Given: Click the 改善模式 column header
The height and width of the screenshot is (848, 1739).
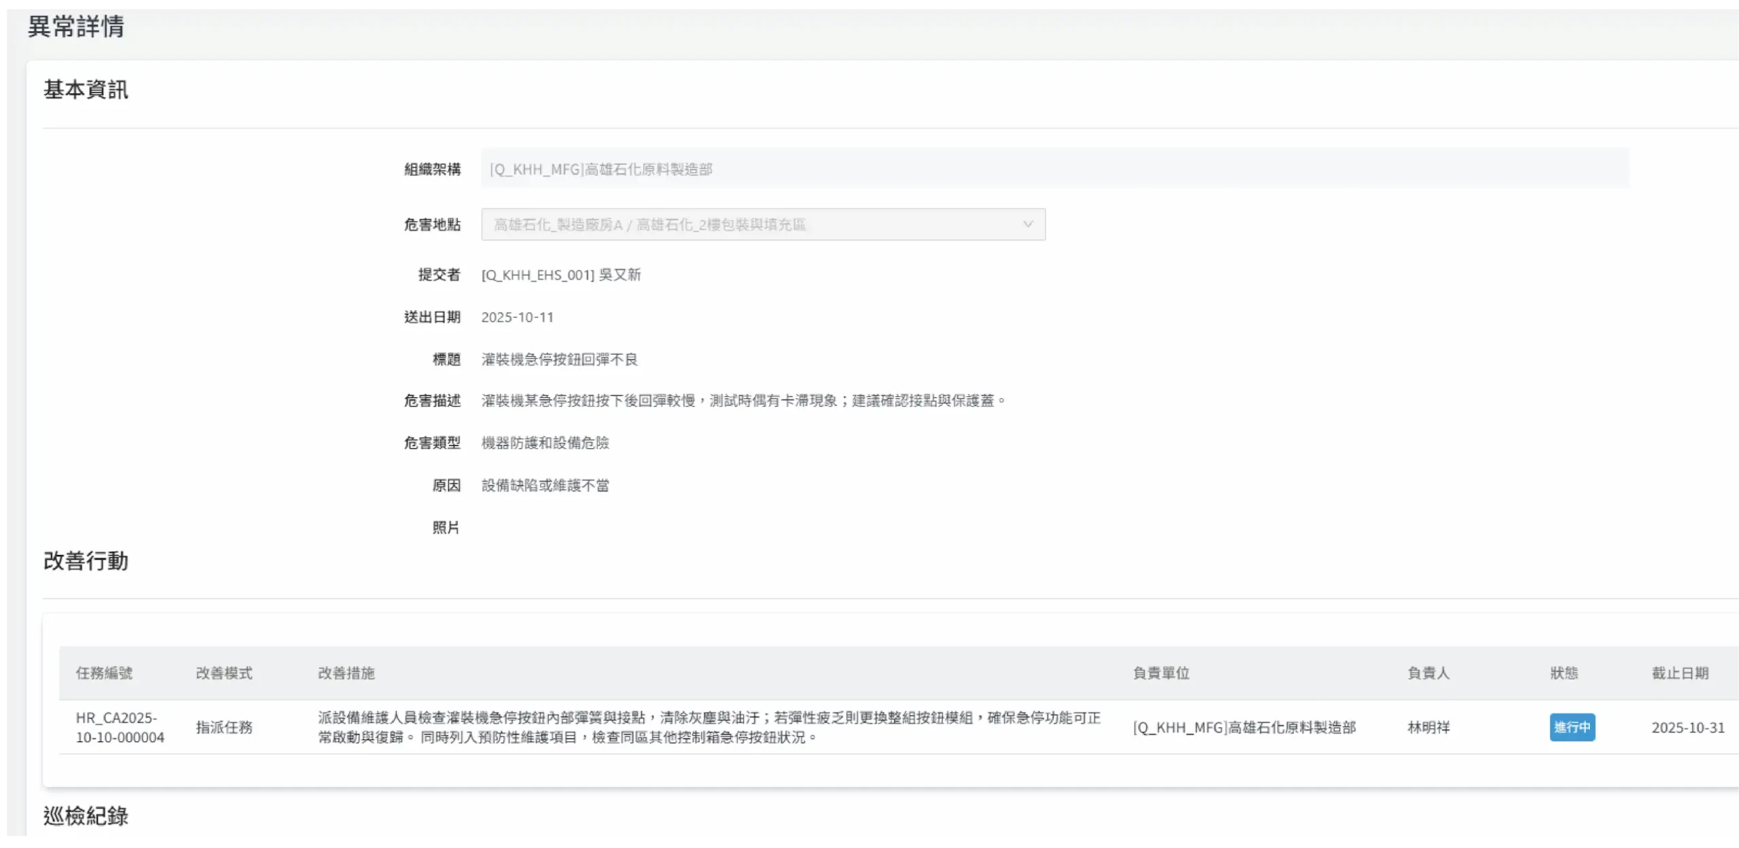Looking at the screenshot, I should 224,673.
